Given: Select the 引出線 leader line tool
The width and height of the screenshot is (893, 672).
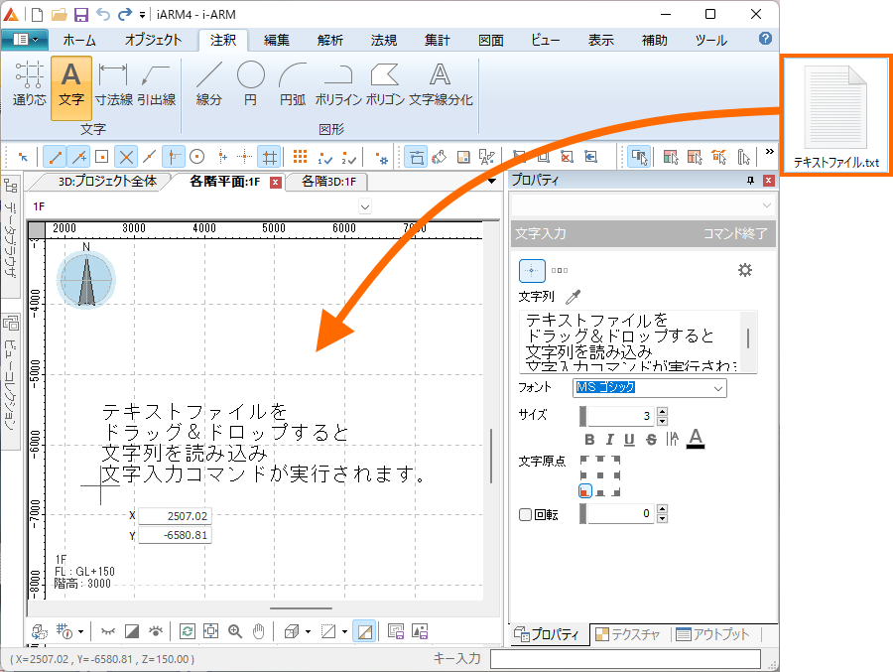Looking at the screenshot, I should (156, 85).
